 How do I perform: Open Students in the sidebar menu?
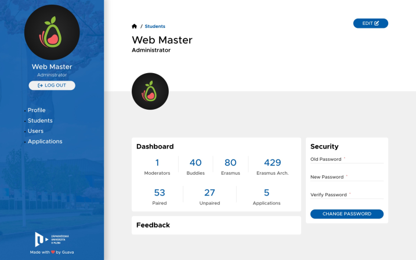coord(40,121)
